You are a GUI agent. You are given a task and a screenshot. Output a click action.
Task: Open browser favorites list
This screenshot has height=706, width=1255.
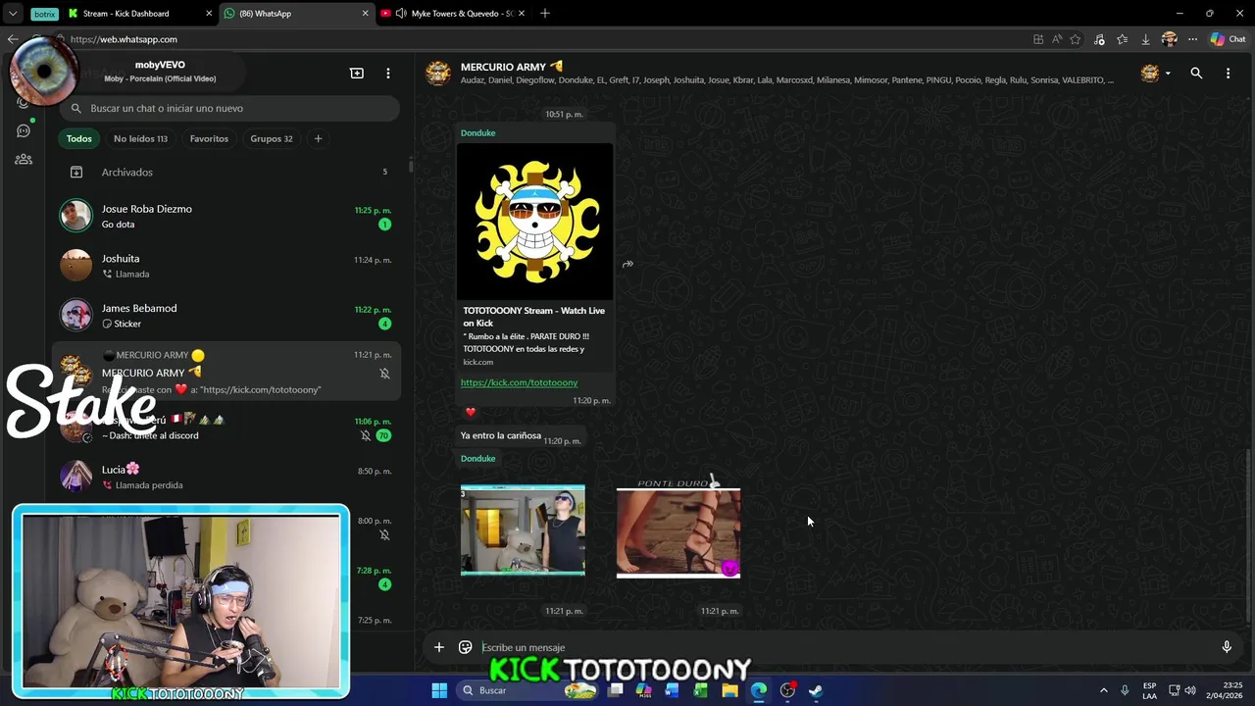(1123, 39)
